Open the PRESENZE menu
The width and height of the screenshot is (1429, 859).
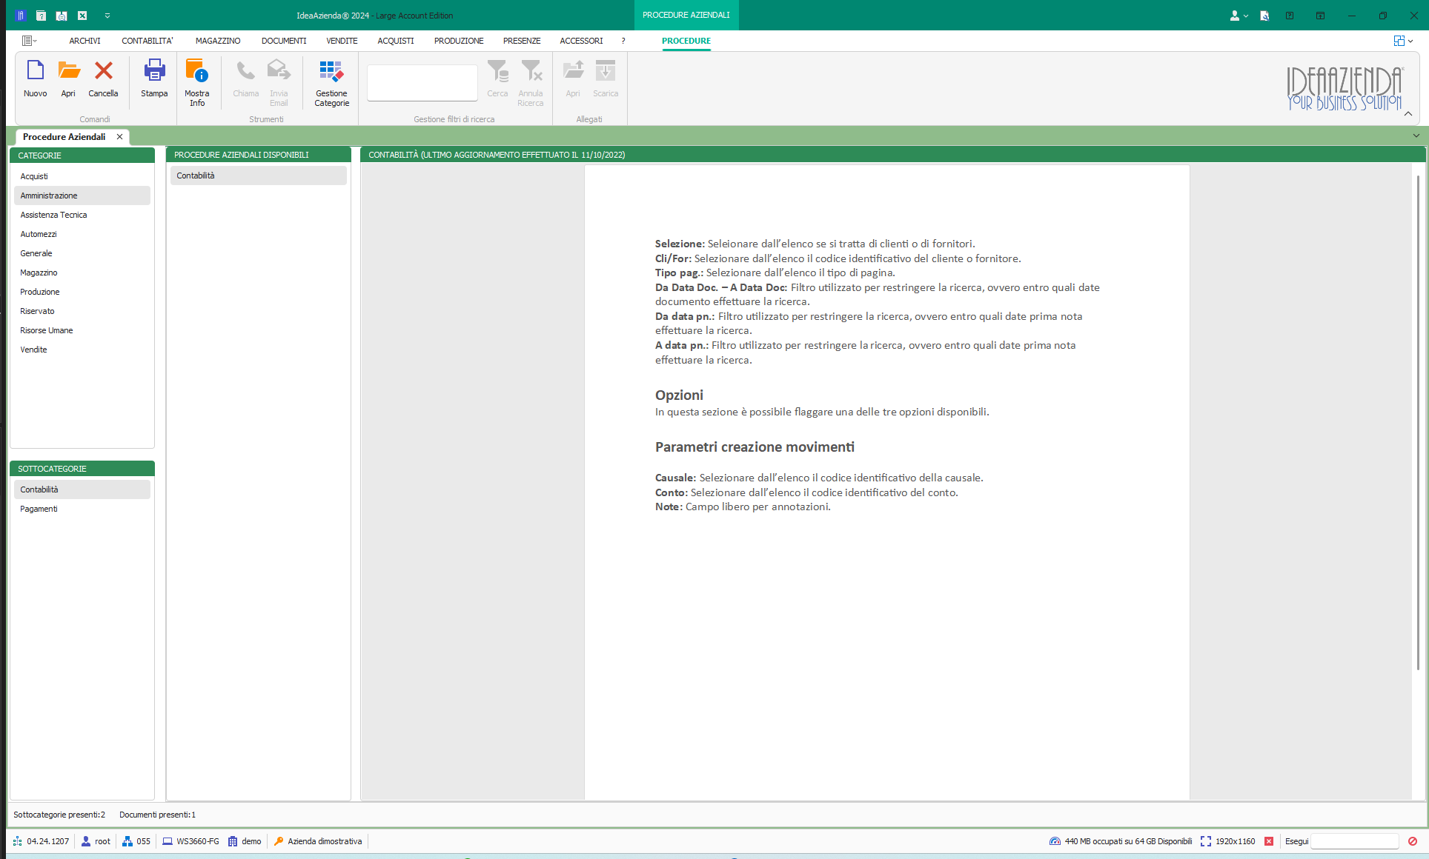coord(522,41)
